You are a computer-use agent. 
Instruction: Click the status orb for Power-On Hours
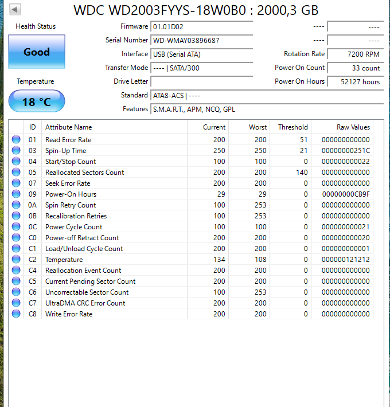tap(16, 194)
